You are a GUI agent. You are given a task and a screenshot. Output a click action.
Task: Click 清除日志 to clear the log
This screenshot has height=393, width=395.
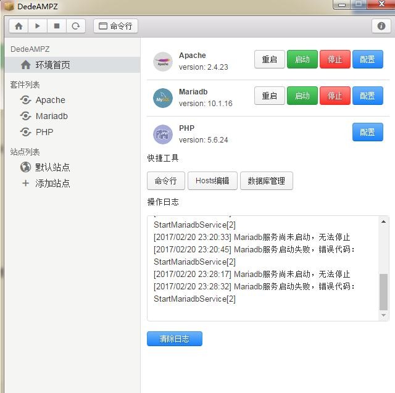click(x=174, y=339)
